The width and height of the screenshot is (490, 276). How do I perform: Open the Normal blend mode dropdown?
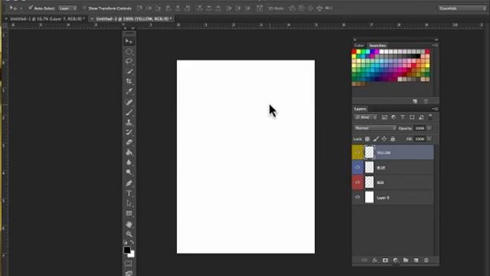[375, 128]
